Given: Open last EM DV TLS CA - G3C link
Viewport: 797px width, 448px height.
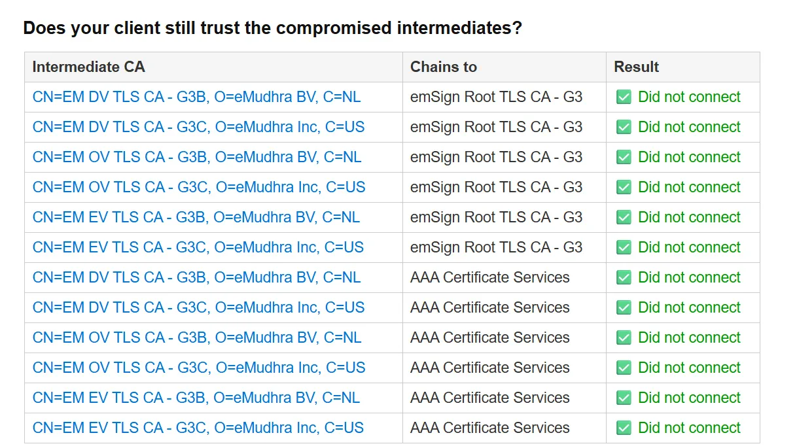Looking at the screenshot, I should pyautogui.click(x=198, y=307).
